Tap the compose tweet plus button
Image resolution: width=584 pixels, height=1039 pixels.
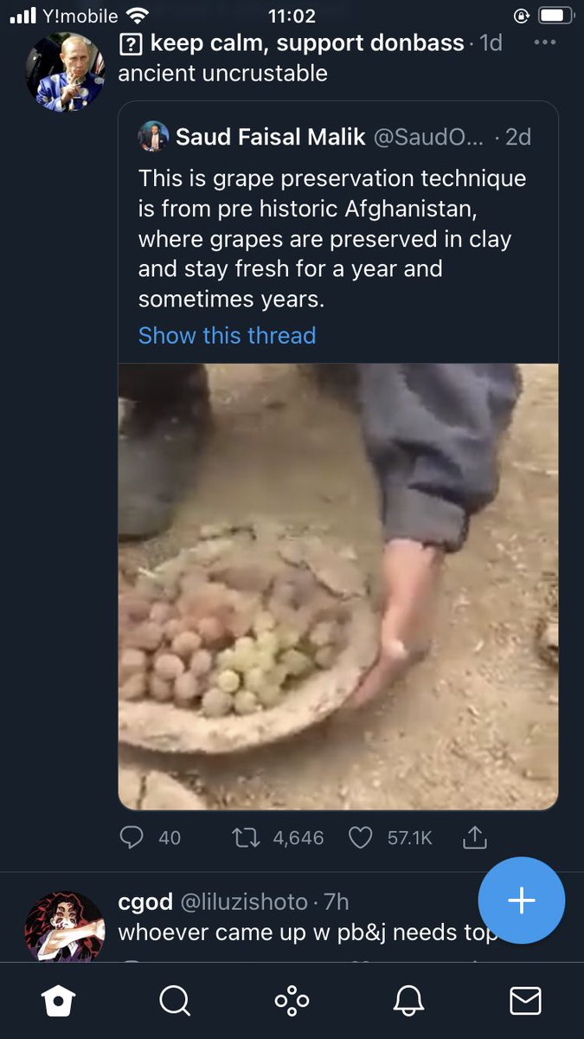click(522, 900)
